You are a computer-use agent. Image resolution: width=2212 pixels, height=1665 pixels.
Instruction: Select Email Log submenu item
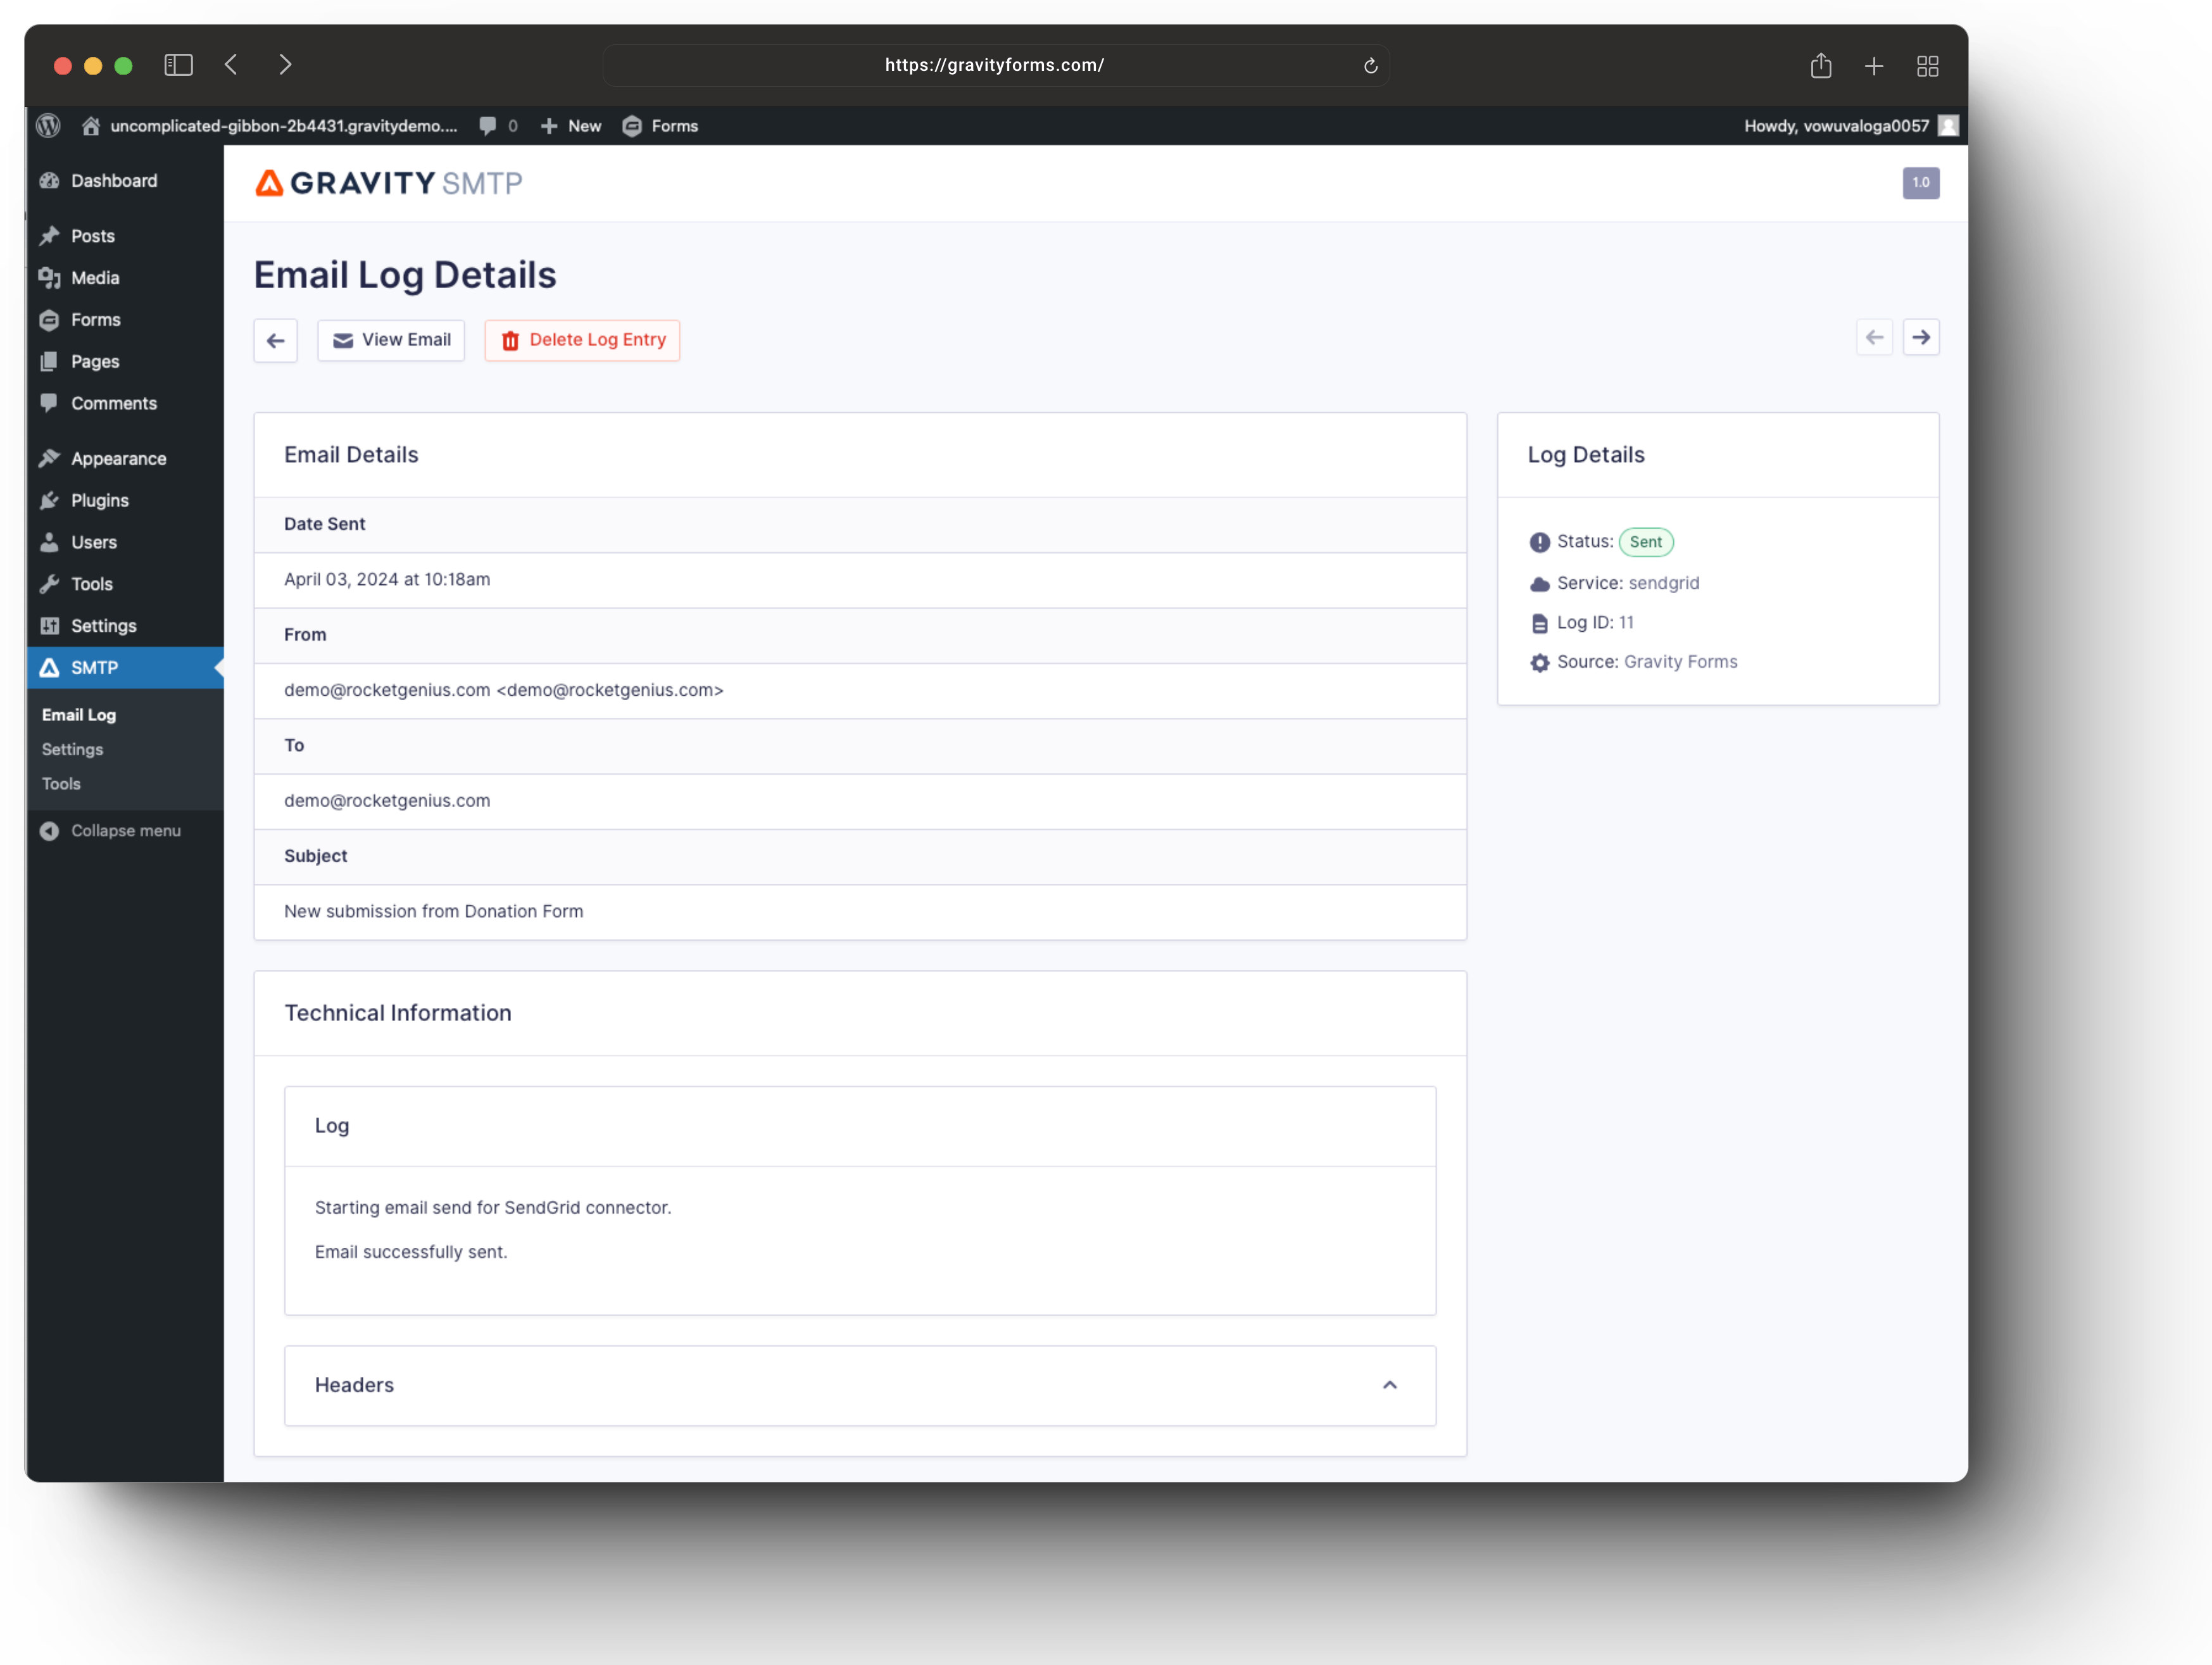click(x=79, y=715)
